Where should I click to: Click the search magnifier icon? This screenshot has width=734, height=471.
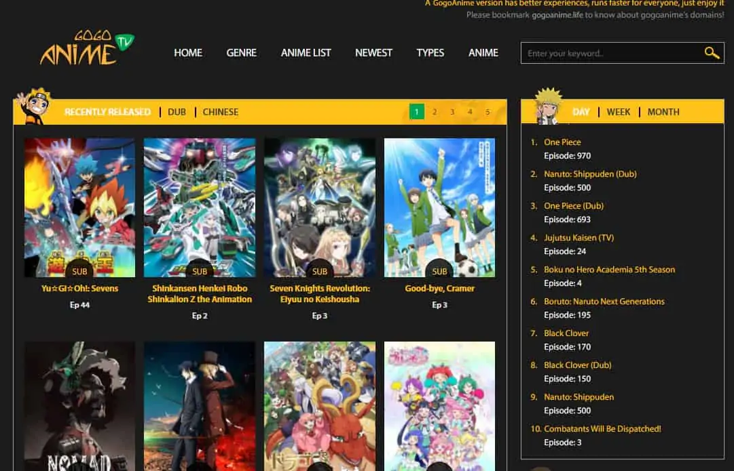click(712, 53)
